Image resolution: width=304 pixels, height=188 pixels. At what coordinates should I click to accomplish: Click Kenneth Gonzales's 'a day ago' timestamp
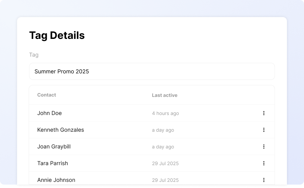[x=163, y=130]
